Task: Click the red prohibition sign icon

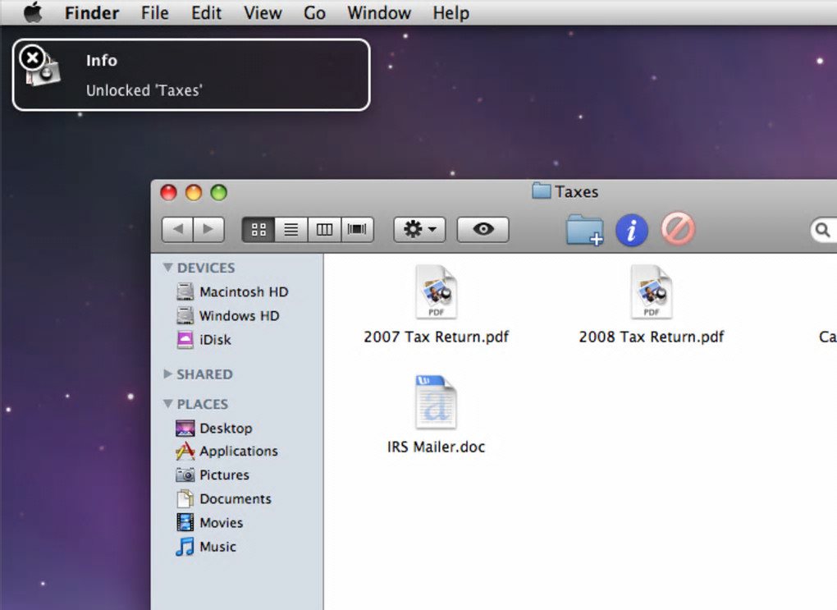Action: click(x=678, y=230)
